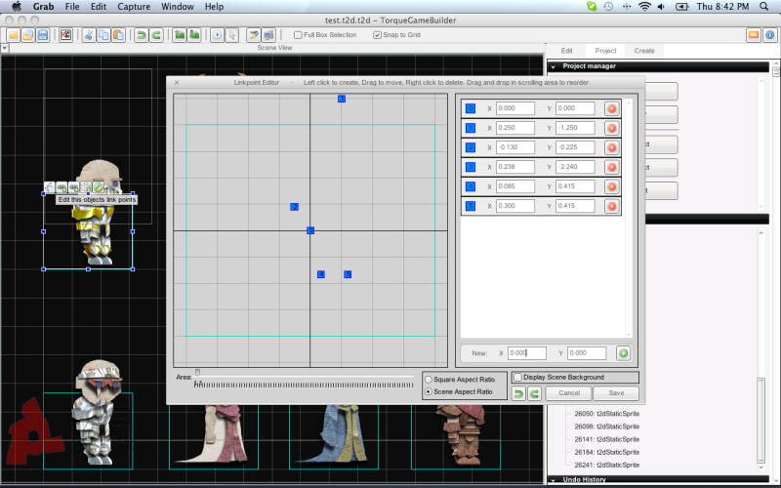This screenshot has height=488, width=781.
Task: Click the Save button in Linkpoint Editor
Action: pos(616,393)
